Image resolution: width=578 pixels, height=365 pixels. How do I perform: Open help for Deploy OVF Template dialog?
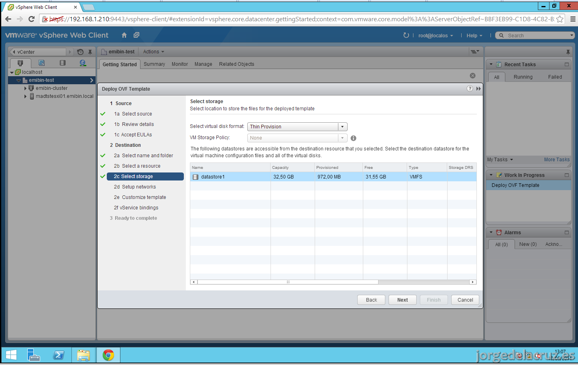470,89
